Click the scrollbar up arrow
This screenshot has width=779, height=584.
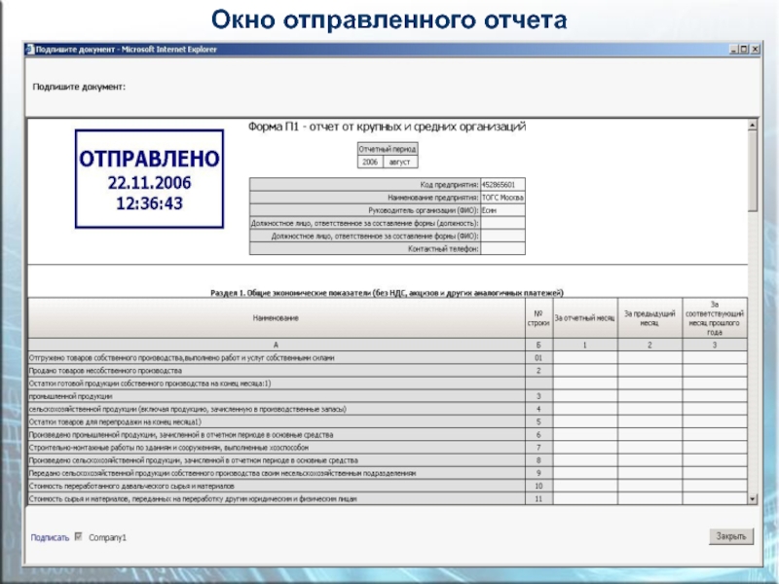point(753,126)
